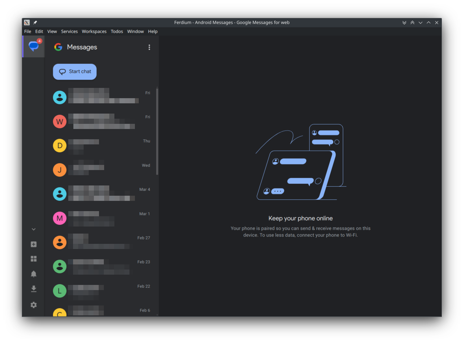Open the conversation dated Thu

point(102,146)
